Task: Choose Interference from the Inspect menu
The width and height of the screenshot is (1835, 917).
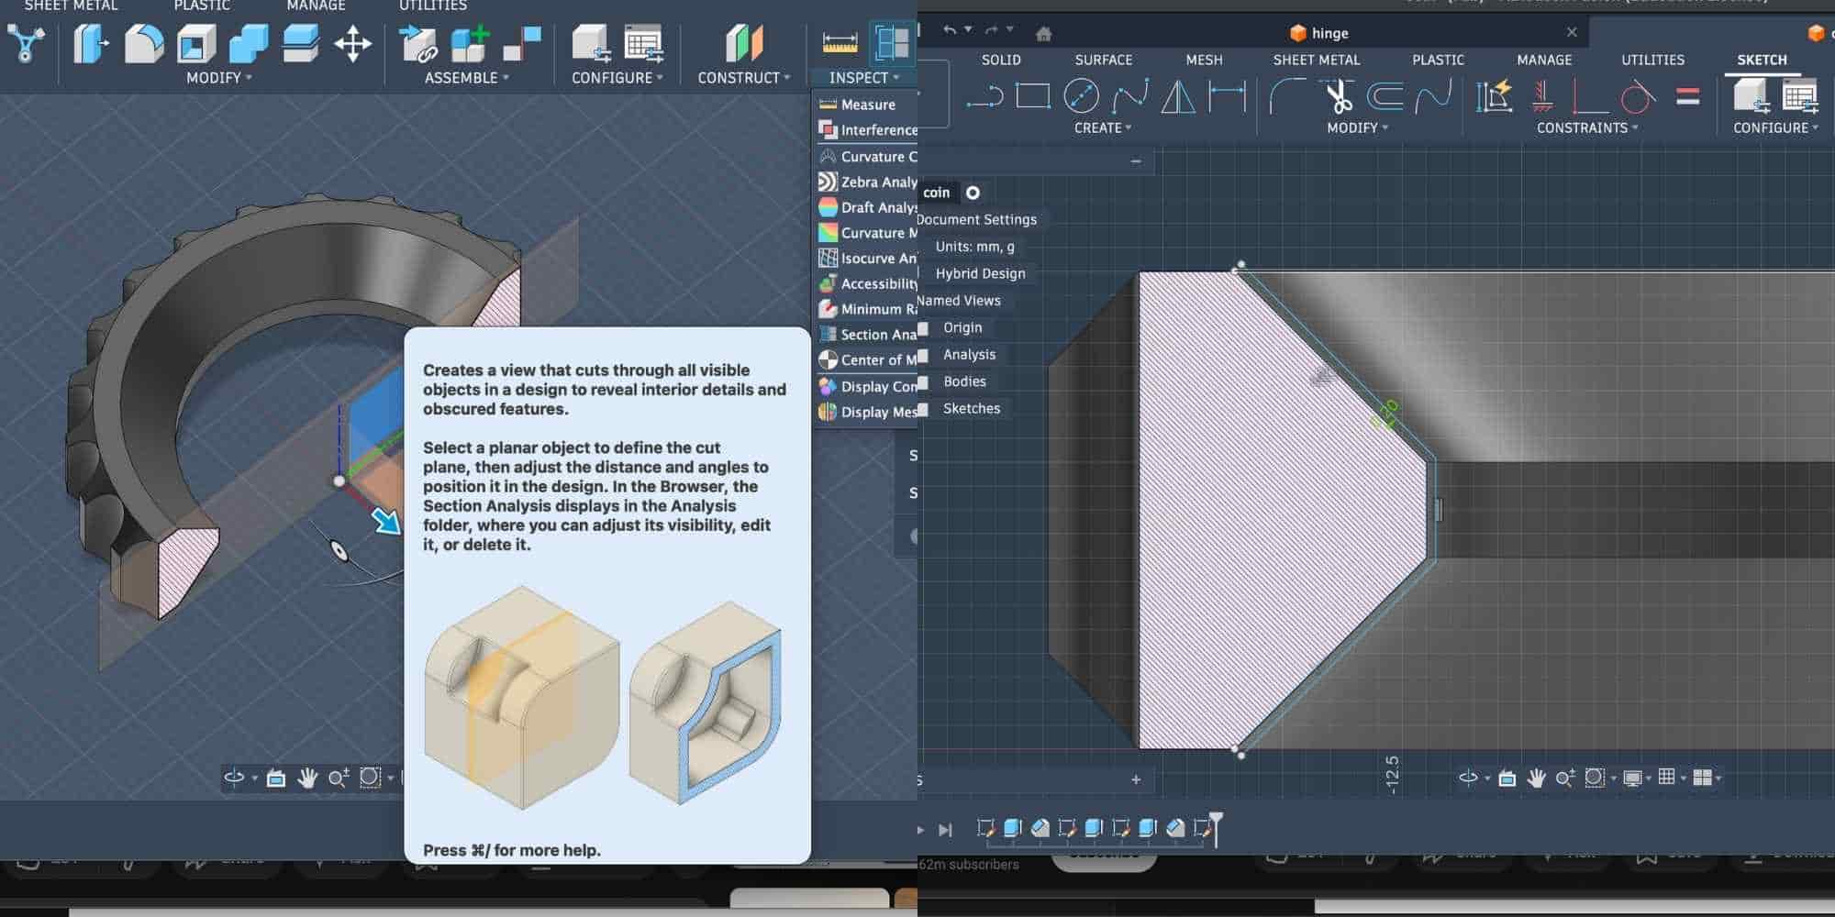Action: tap(866, 130)
